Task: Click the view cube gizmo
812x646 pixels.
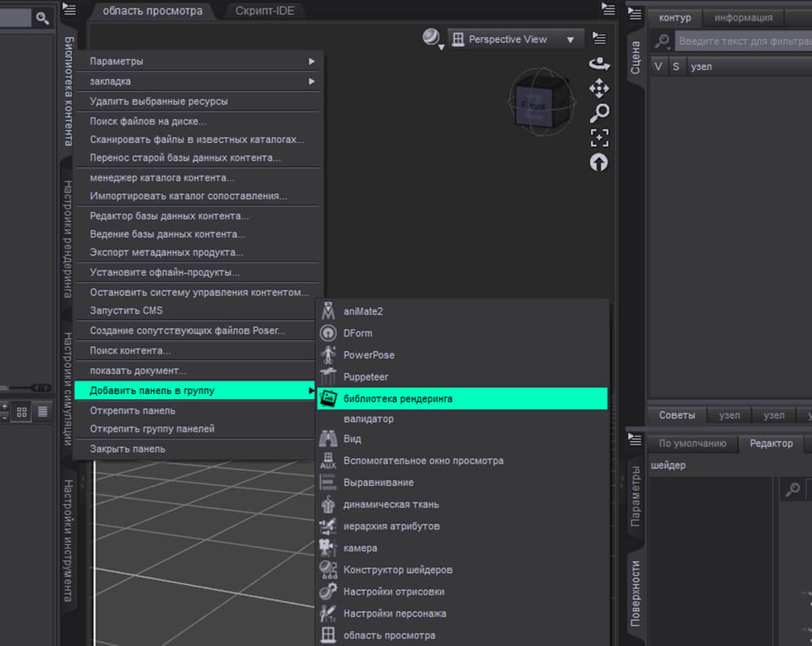Action: click(x=541, y=102)
